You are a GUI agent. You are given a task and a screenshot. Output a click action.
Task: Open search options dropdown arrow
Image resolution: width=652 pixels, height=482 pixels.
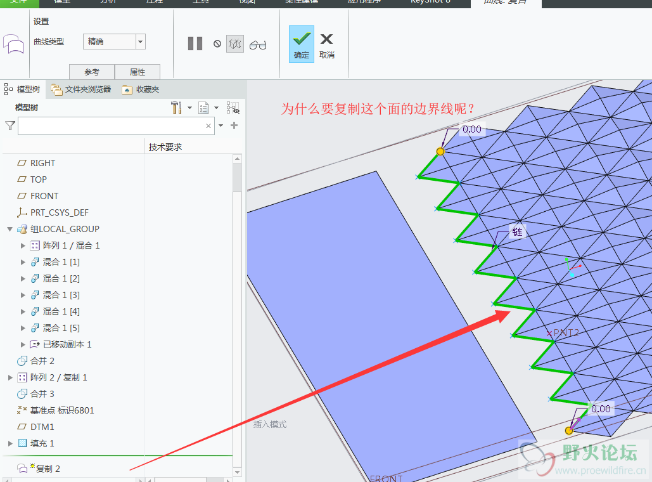(221, 126)
